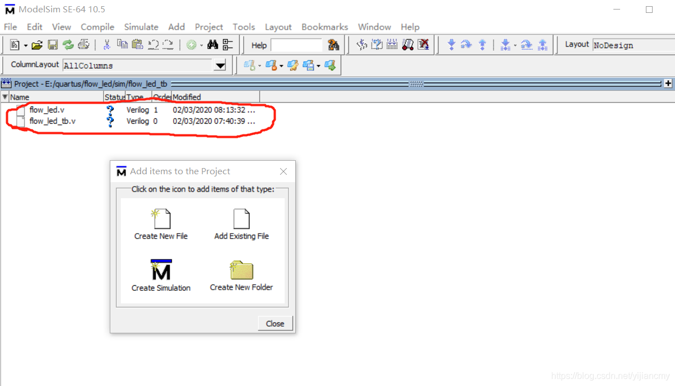This screenshot has height=386, width=675.
Task: Expand the ColumnLayout dropdown arrow
Action: click(x=220, y=66)
